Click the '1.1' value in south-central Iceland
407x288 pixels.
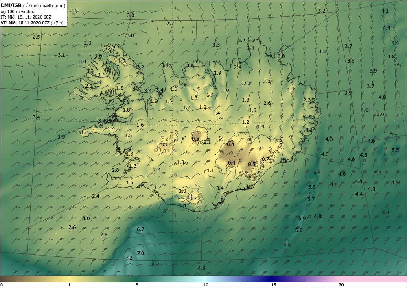210,171
